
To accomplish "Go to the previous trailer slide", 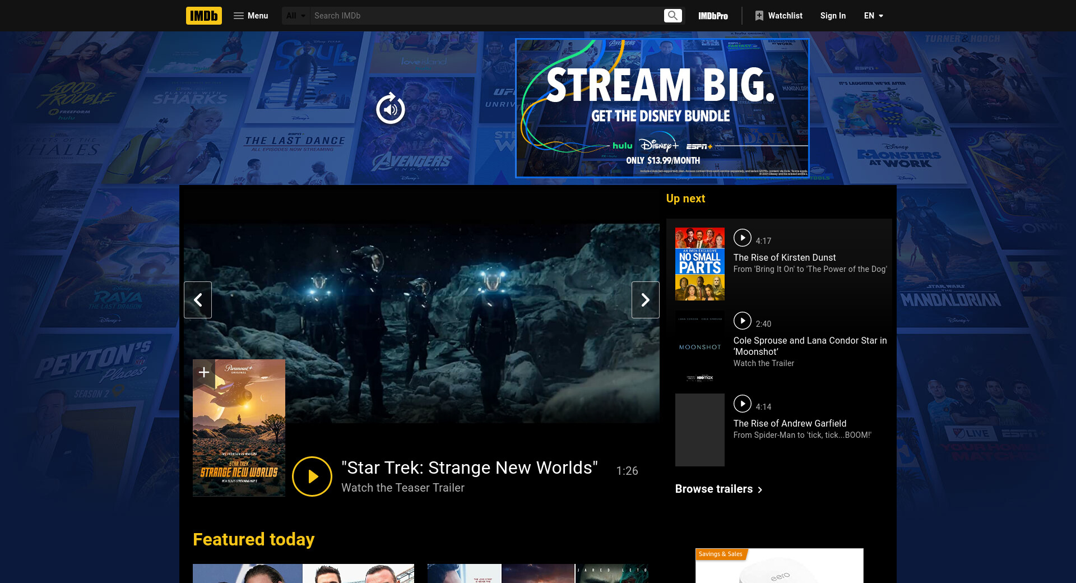I will pos(198,300).
